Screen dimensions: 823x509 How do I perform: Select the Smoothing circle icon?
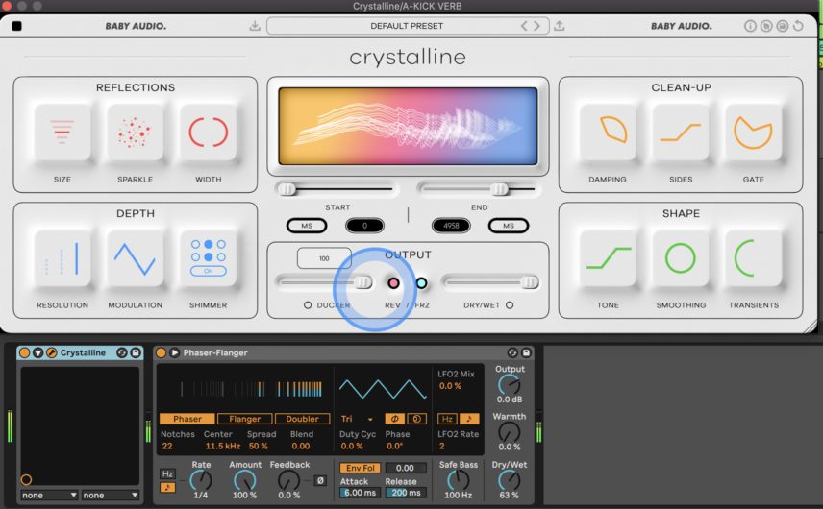coord(681,258)
